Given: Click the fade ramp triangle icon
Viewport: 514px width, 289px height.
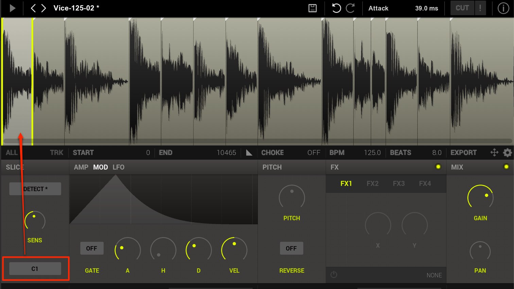Looking at the screenshot, I should pyautogui.click(x=249, y=153).
